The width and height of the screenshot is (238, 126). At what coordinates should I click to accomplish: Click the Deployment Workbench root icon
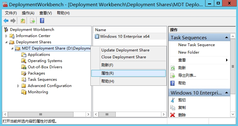pyautogui.click(x=6, y=30)
